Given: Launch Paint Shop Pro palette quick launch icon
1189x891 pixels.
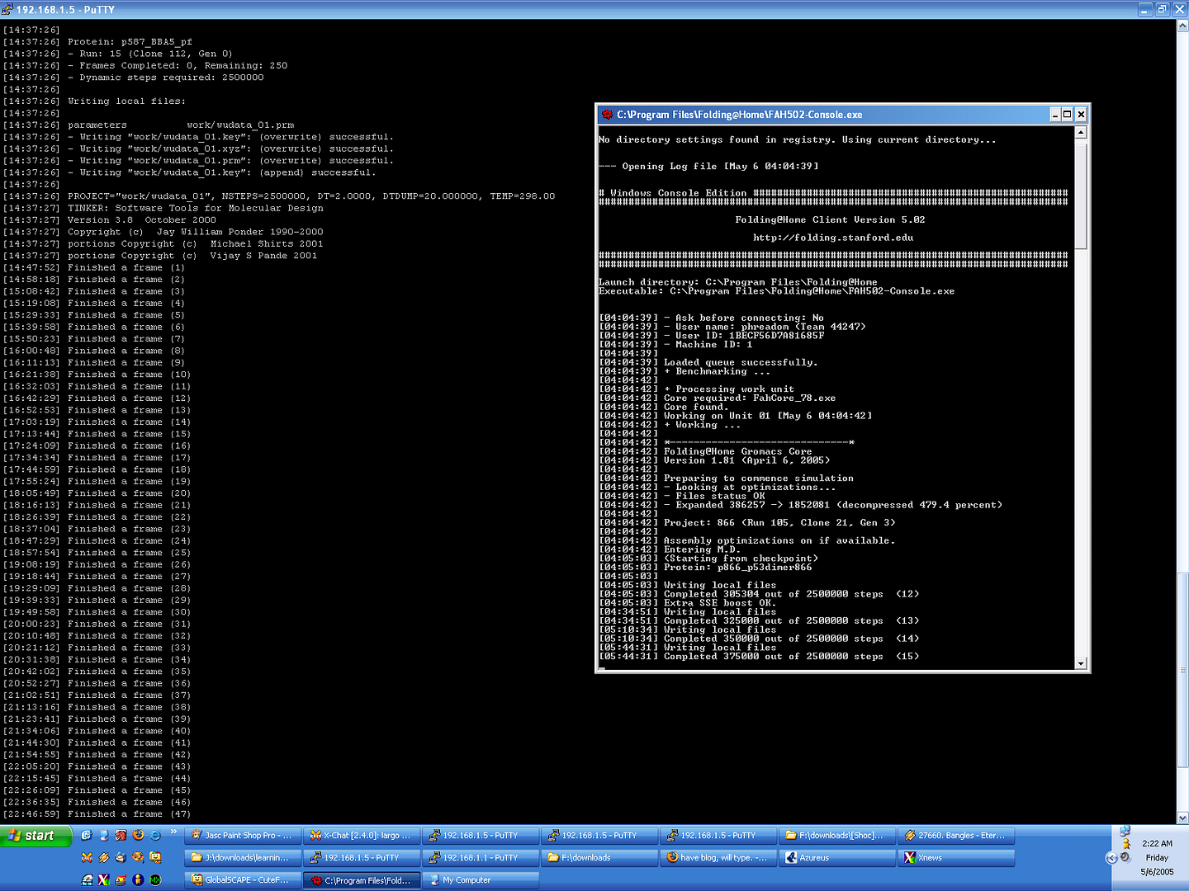Looking at the screenshot, I should click(138, 857).
